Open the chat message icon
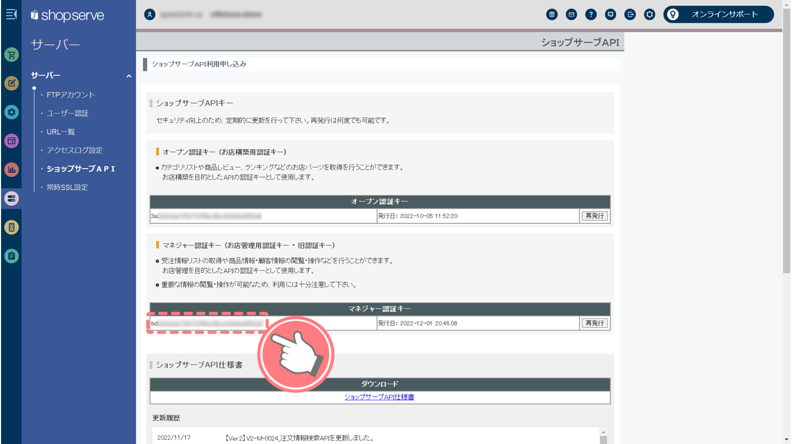Viewport: 792px width, 444px height. click(611, 15)
